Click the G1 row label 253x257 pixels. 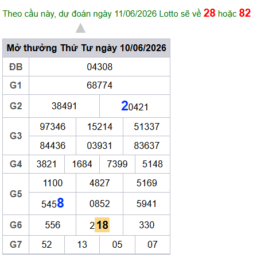point(16,86)
